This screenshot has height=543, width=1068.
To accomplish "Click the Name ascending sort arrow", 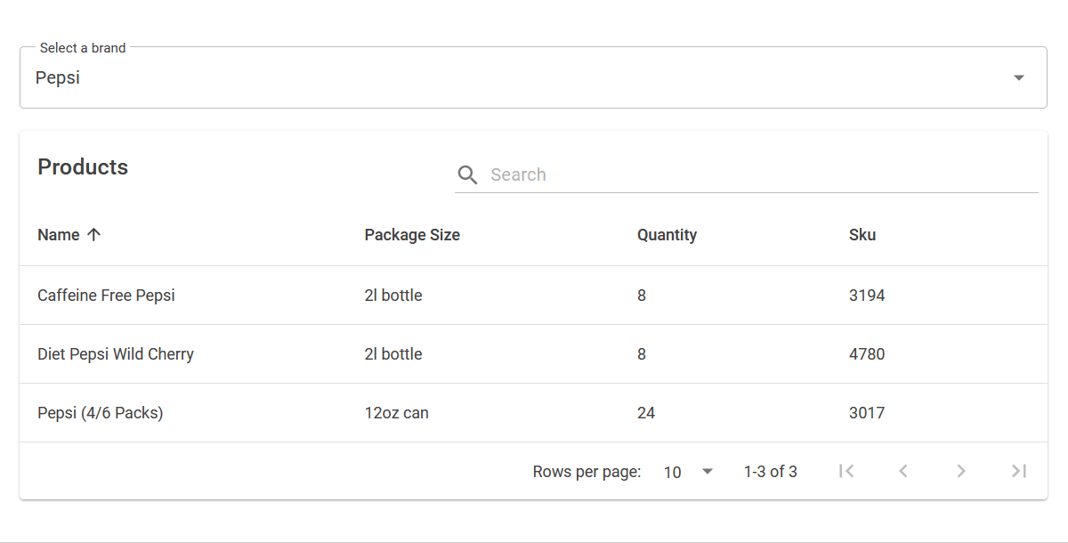I will (94, 235).
